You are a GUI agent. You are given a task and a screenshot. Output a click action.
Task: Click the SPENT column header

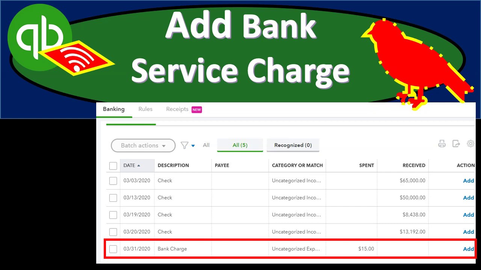366,165
